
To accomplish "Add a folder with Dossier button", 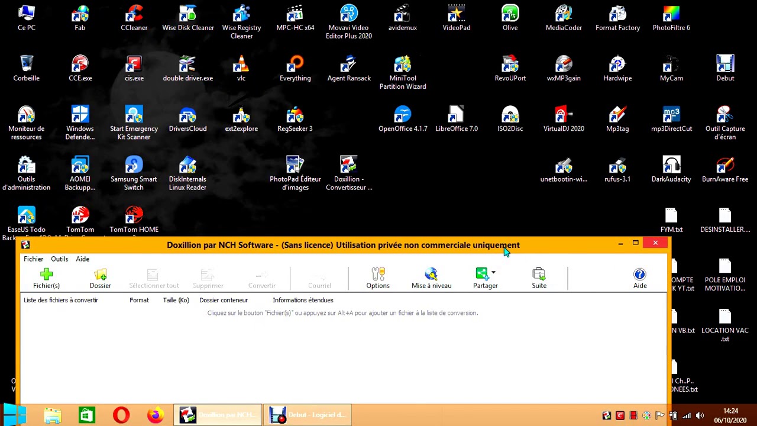I will [x=100, y=278].
